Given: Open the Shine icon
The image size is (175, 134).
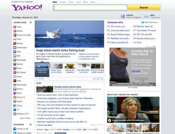Looking at the screenshot, I should coord(15,93).
